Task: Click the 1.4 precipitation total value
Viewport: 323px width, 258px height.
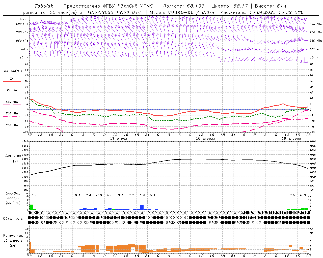Action: 142,195
